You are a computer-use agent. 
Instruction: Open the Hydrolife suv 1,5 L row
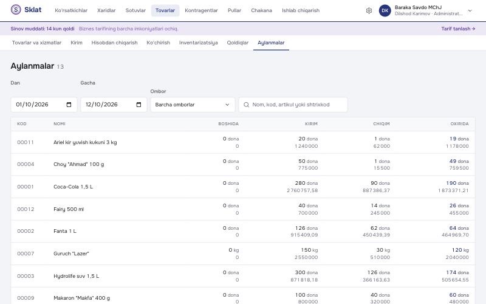[242, 276]
